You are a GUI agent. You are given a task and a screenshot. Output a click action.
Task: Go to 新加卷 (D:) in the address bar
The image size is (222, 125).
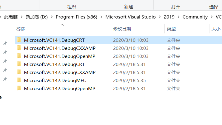37,17
